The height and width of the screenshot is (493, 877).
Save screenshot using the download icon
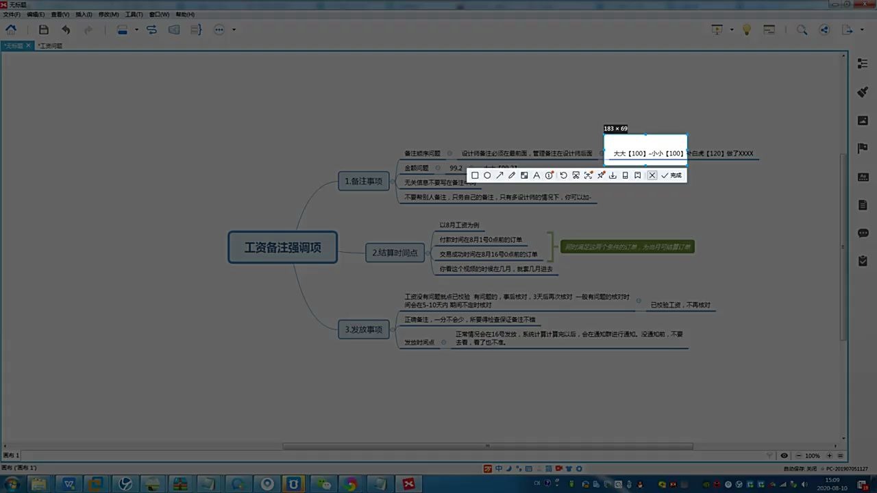pos(613,175)
